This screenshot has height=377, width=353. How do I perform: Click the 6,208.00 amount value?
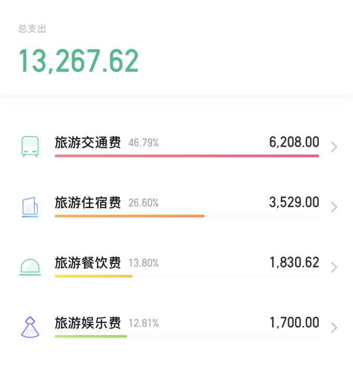294,143
